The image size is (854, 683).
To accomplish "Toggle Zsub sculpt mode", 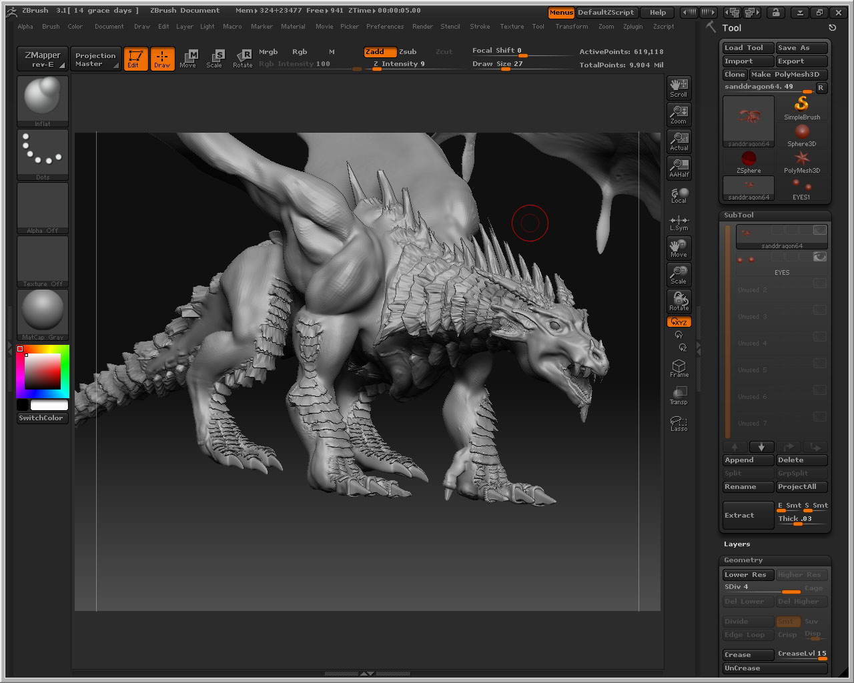I will coord(408,52).
